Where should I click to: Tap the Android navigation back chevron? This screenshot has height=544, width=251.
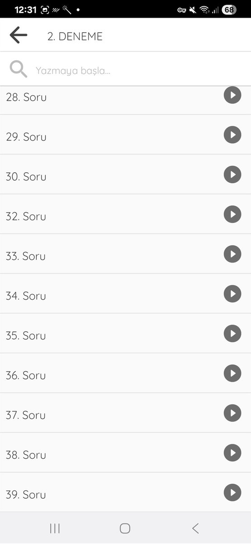pyautogui.click(x=195, y=528)
